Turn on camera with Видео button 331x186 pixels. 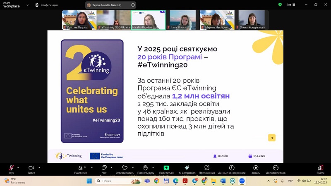pyautogui.click(x=31, y=169)
